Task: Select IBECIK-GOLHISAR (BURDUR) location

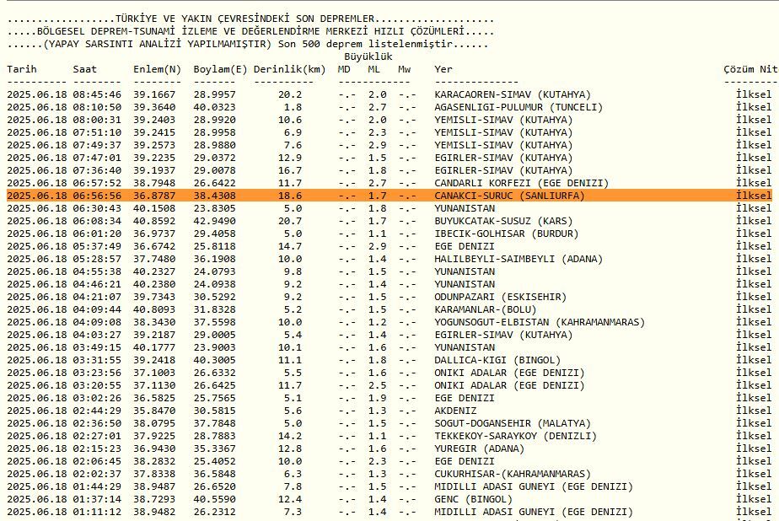Action: (x=506, y=234)
